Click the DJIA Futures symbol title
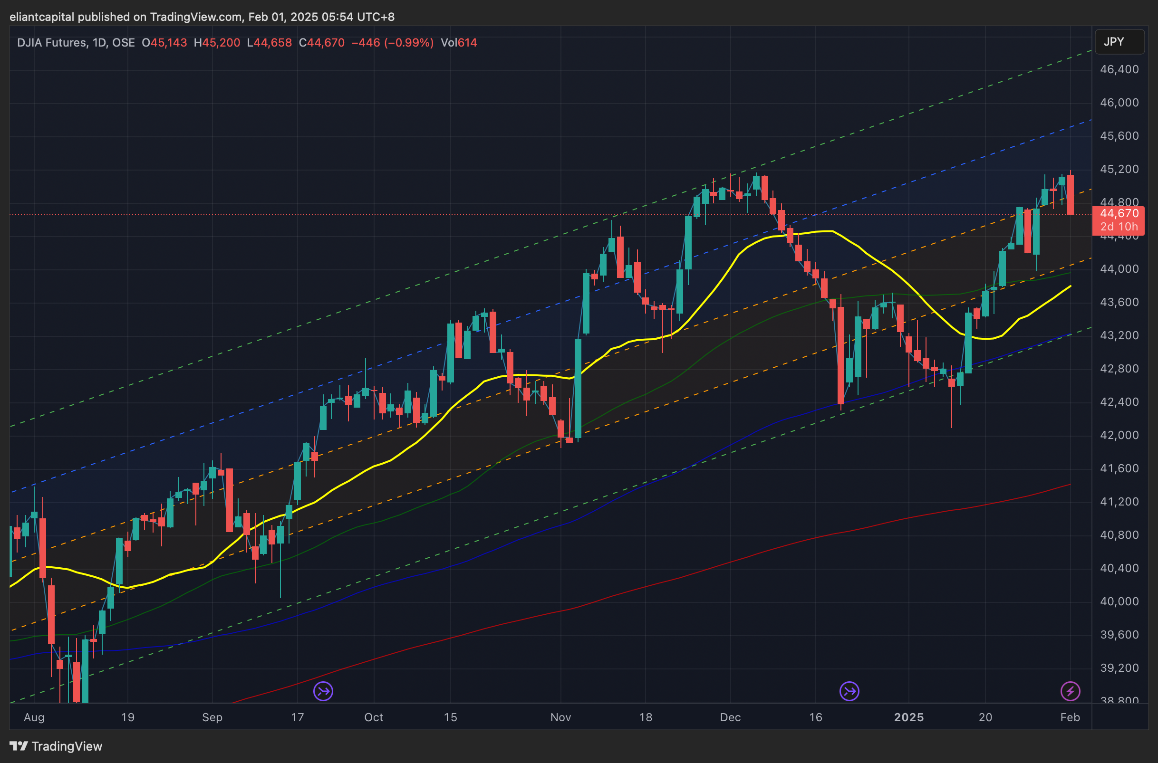1158x763 pixels. 52,43
